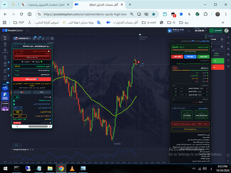Click the right green-bordered card in analyzer priority section
This screenshot has height=173, width=231.
click(x=201, y=114)
